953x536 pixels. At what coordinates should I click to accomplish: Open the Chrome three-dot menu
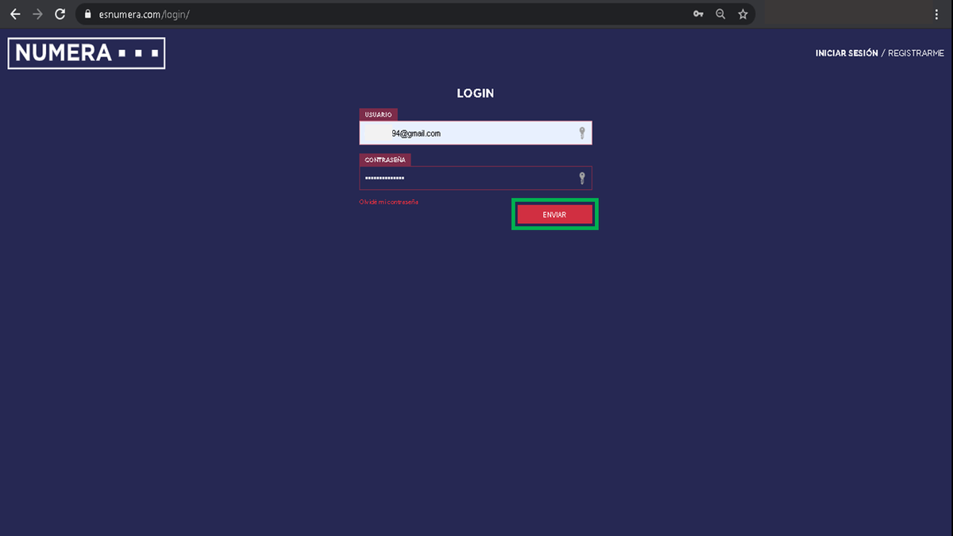(x=937, y=14)
